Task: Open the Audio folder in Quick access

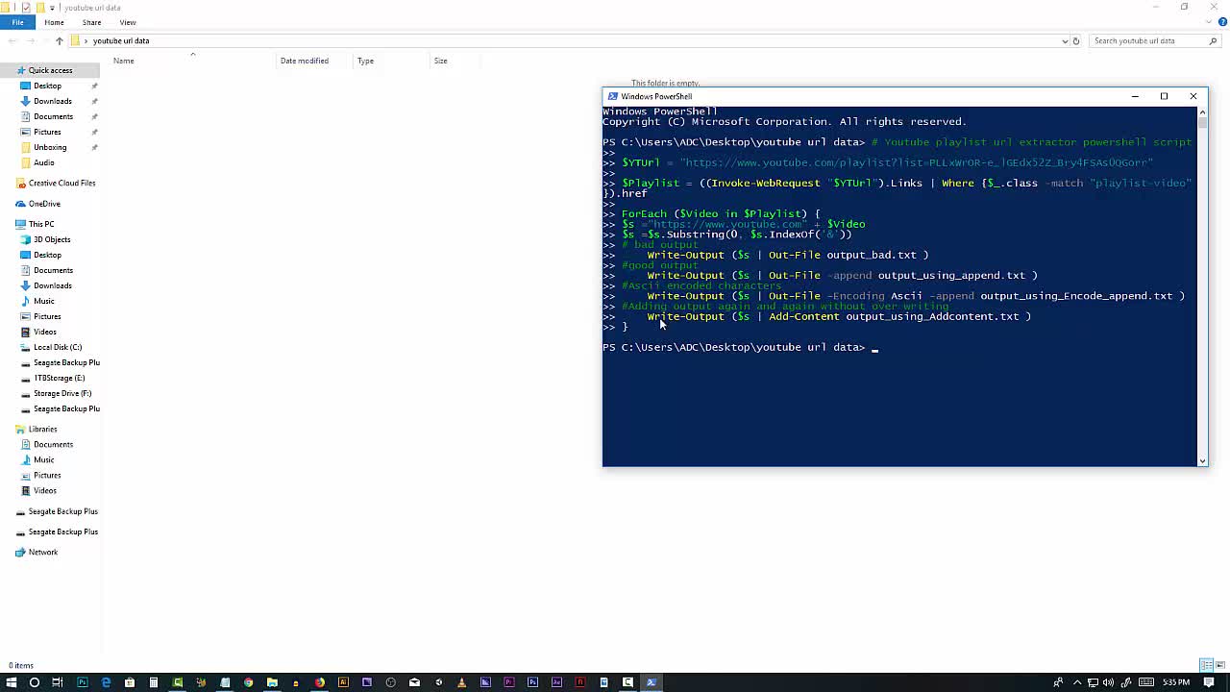Action: coord(44,162)
